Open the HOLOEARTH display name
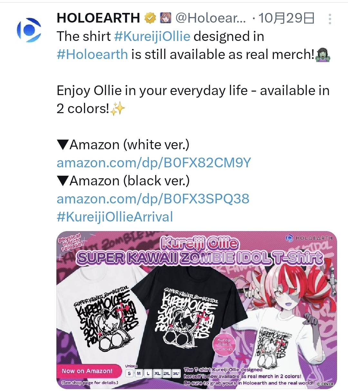Image resolution: width=348 pixels, height=391 pixels. click(x=98, y=18)
